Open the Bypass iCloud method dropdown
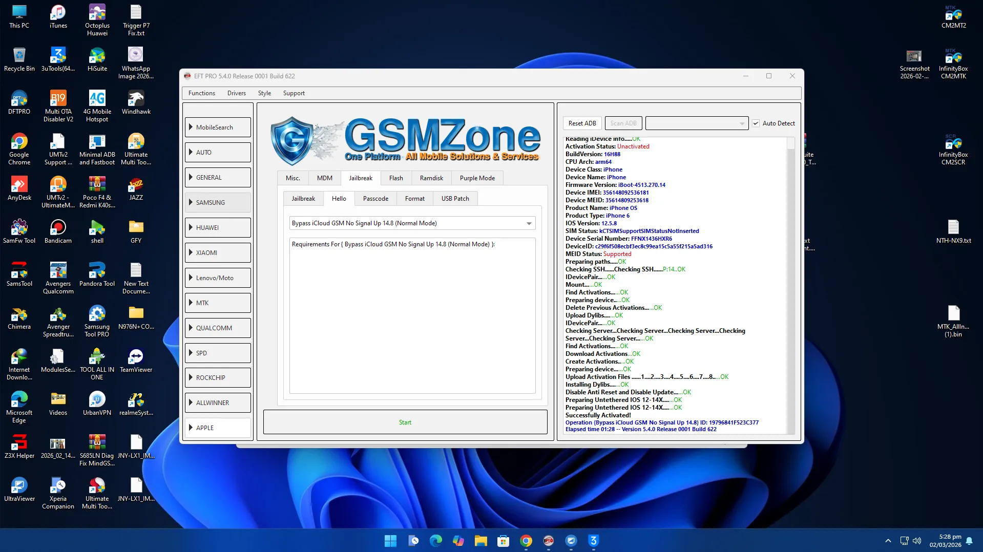Viewport: 983px width, 552px height. 529,223
